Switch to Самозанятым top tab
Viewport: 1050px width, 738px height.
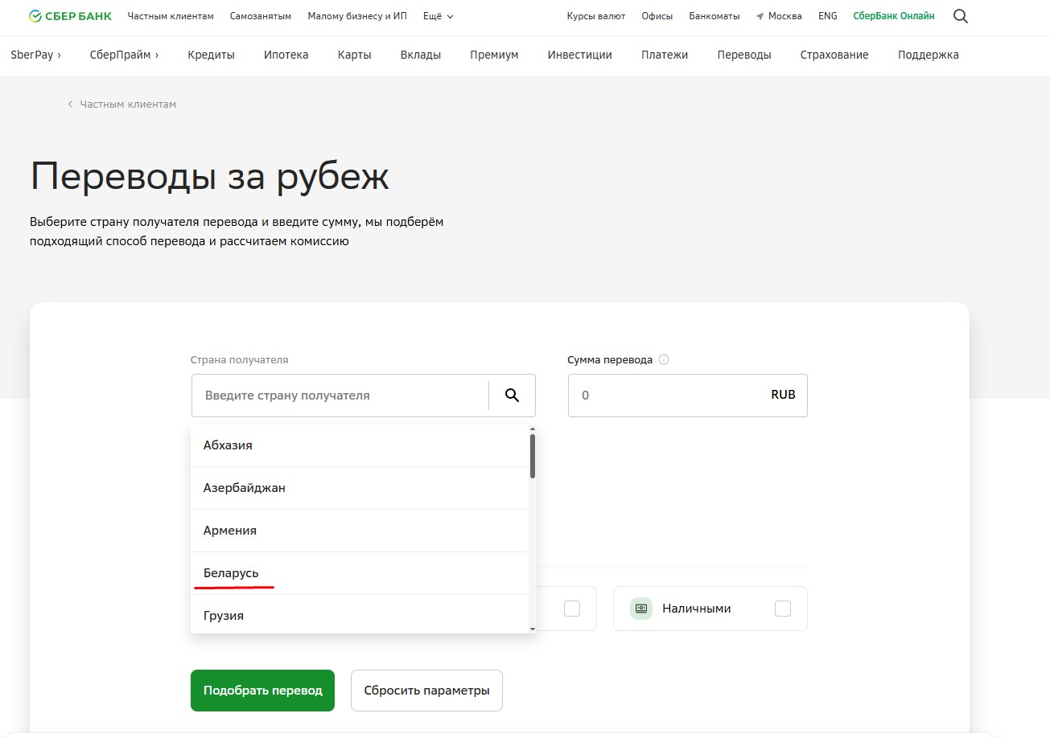click(x=261, y=16)
